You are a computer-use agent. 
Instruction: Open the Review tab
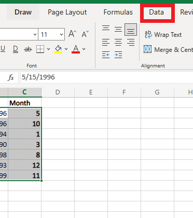pyautogui.click(x=186, y=12)
